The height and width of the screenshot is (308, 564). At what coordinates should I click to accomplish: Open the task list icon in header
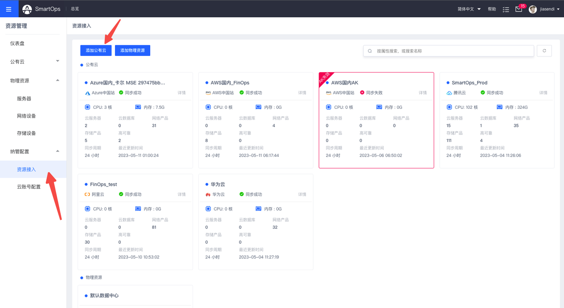click(505, 9)
